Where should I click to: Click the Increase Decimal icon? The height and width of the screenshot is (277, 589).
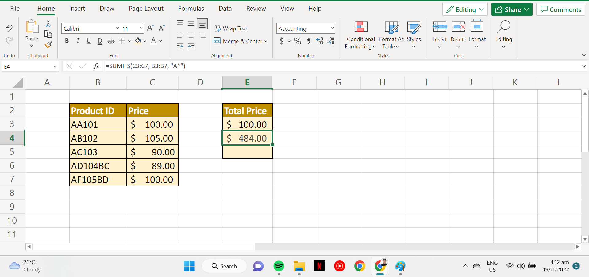[319, 41]
